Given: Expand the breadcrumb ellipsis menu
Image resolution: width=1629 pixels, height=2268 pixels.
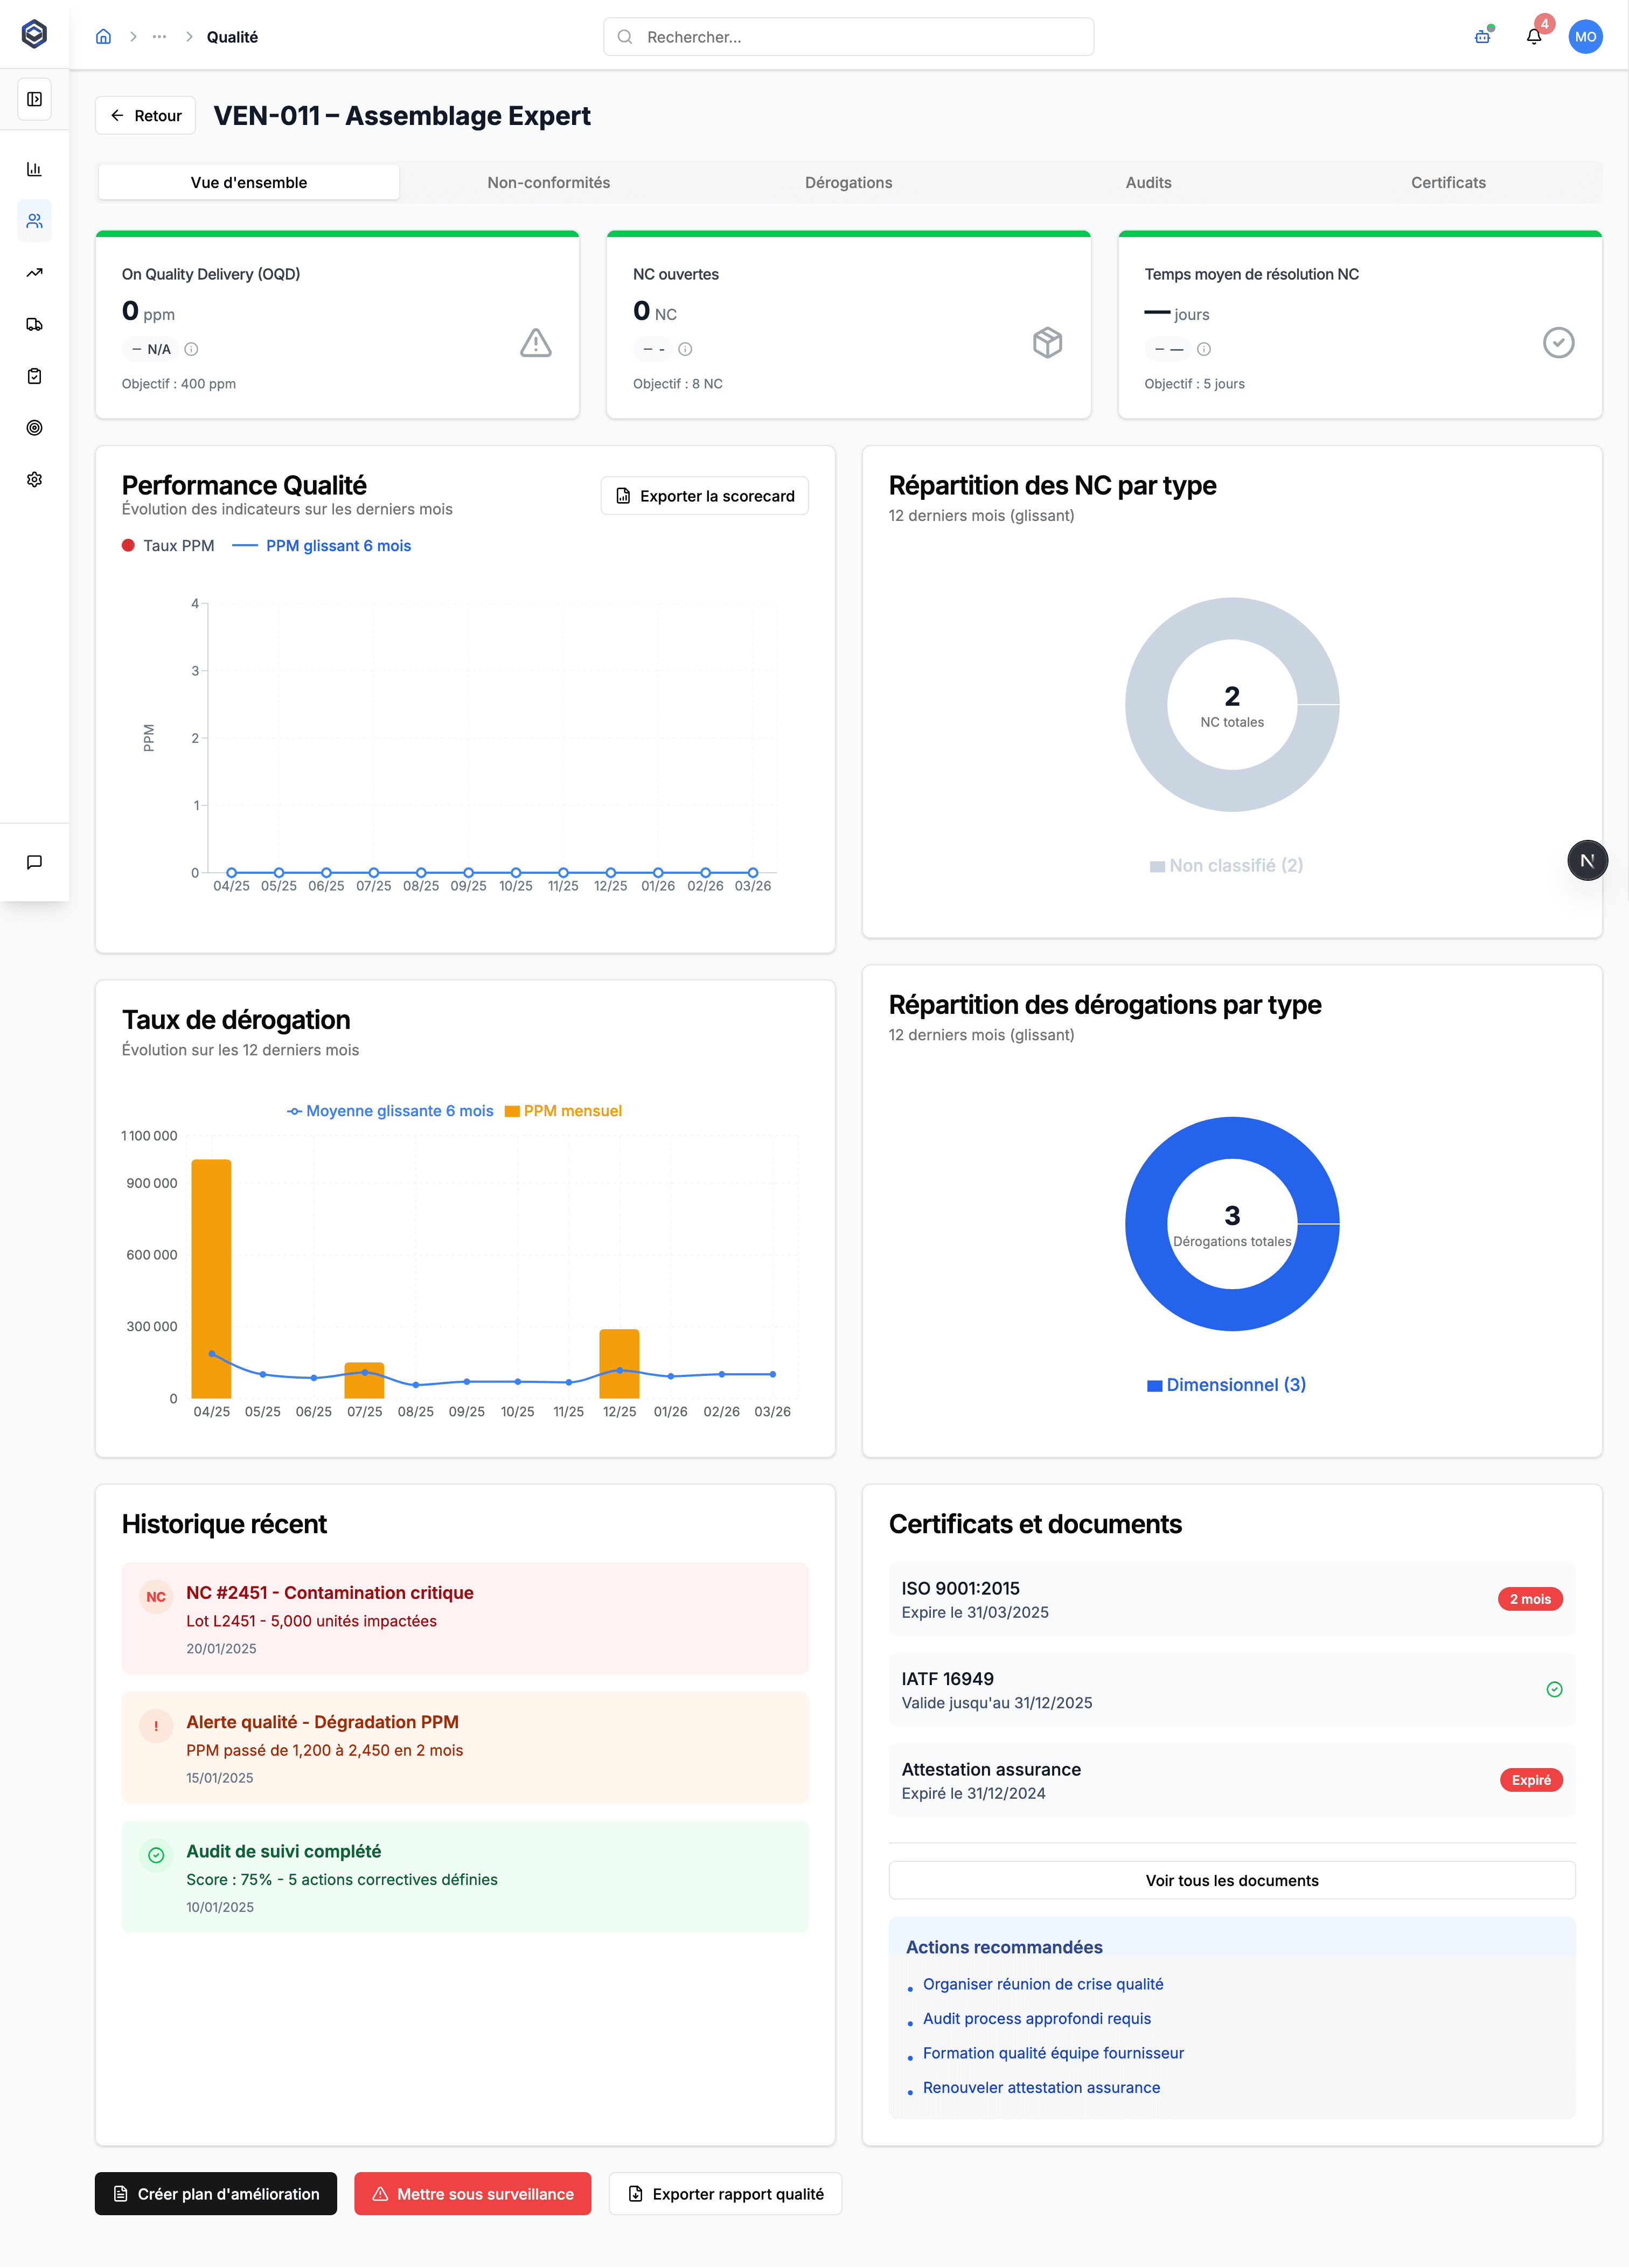Looking at the screenshot, I should tap(159, 36).
